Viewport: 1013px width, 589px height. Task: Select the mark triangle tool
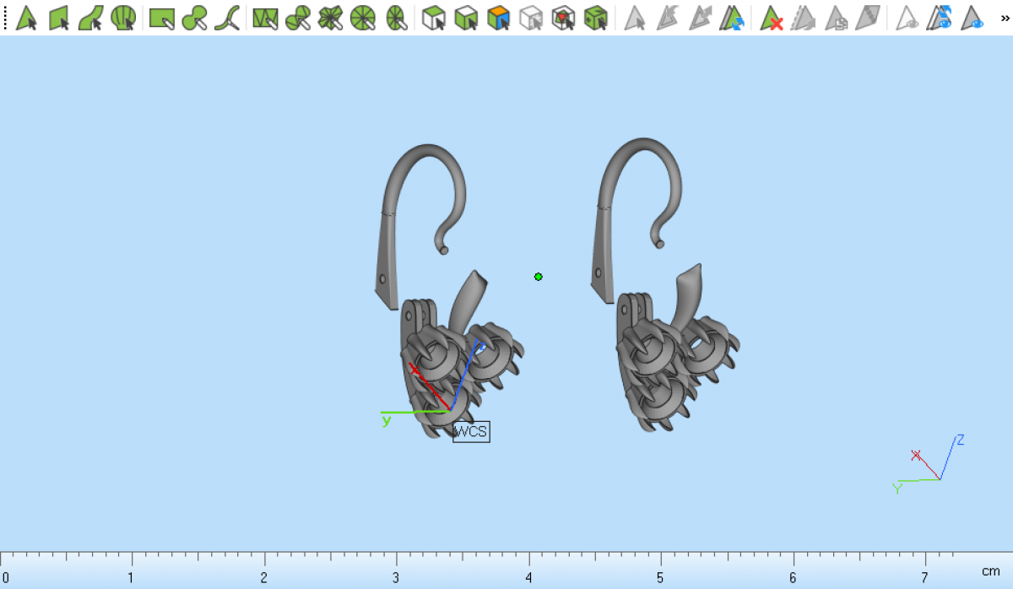click(x=26, y=18)
